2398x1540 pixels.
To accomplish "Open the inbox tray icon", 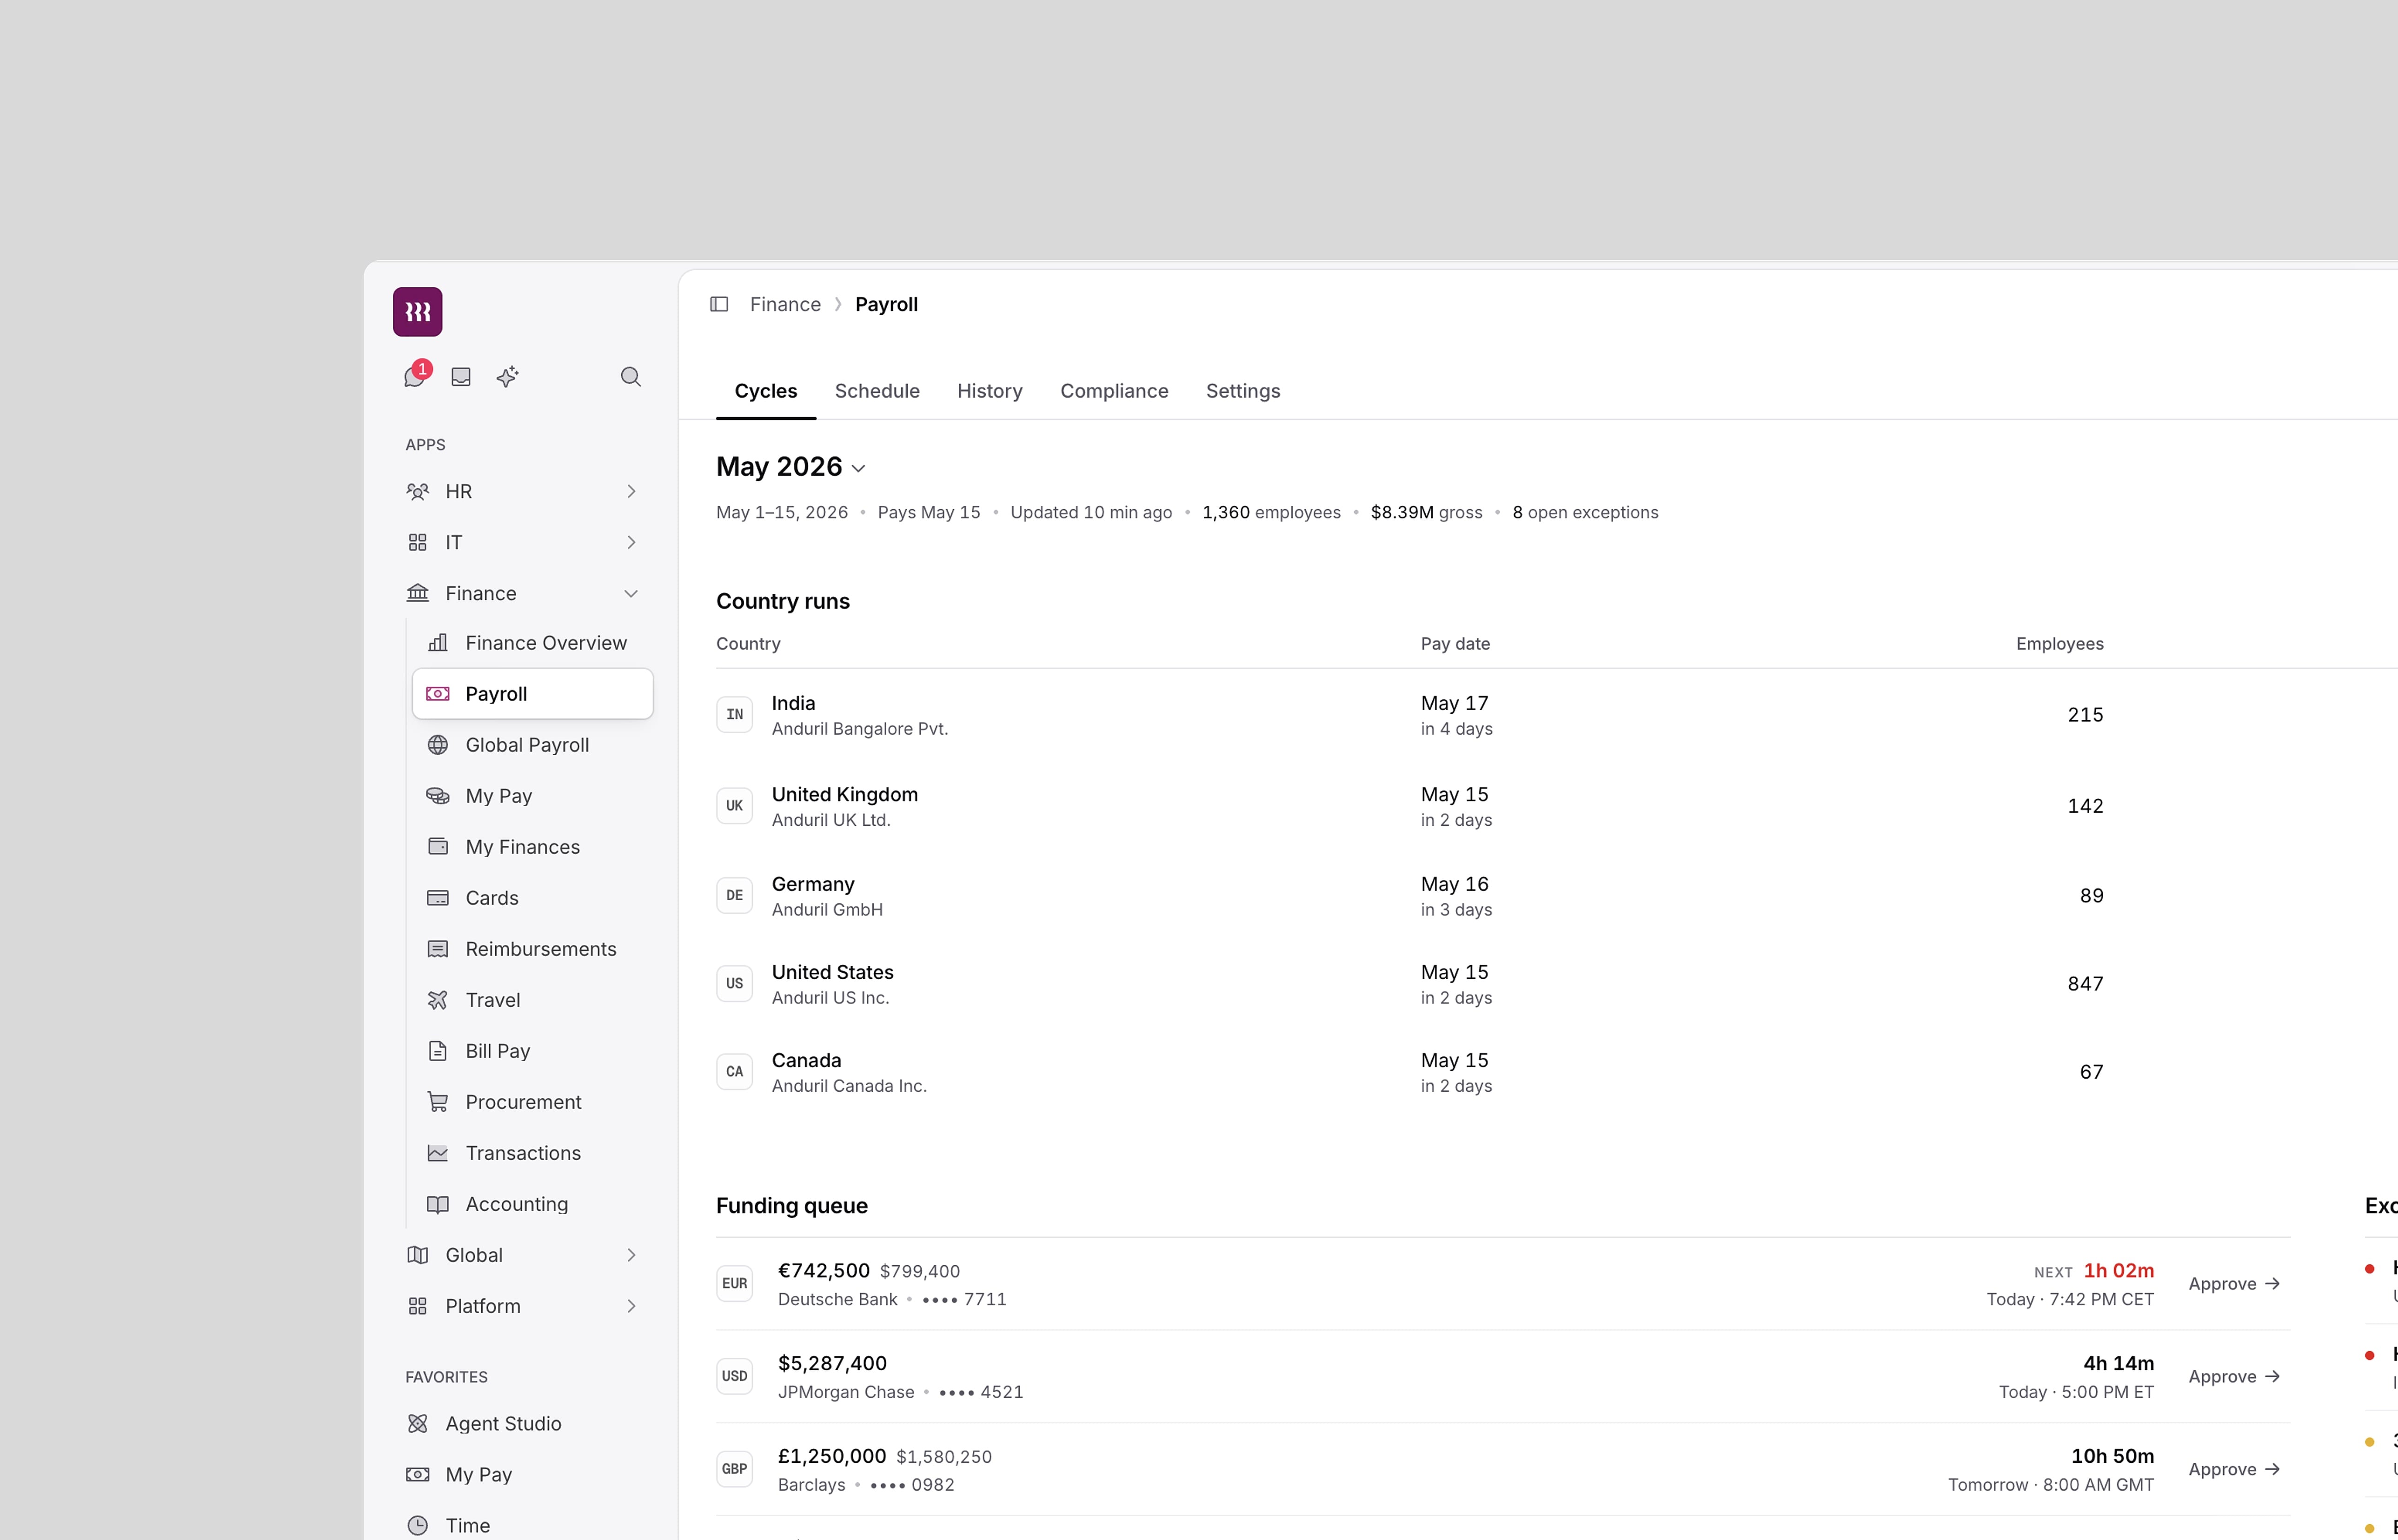I will [461, 377].
